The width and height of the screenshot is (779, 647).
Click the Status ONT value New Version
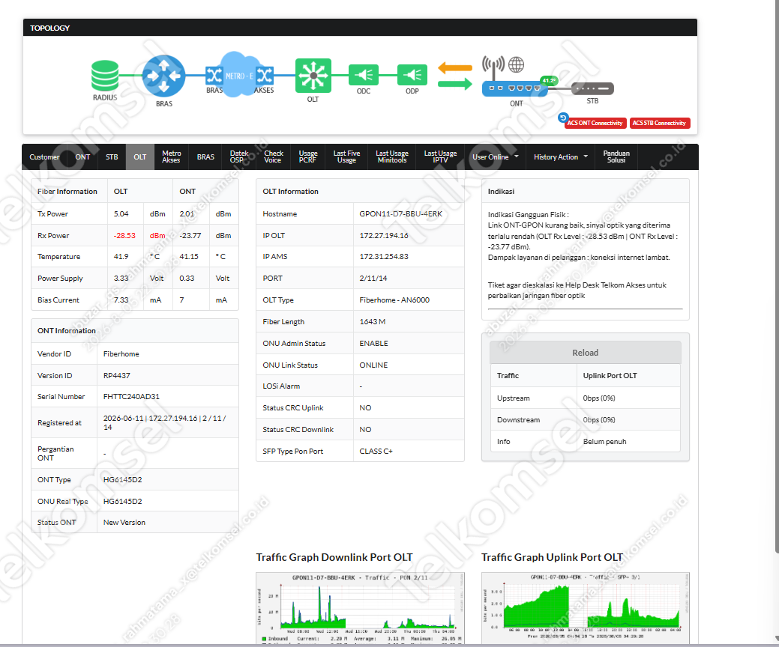pyautogui.click(x=124, y=523)
